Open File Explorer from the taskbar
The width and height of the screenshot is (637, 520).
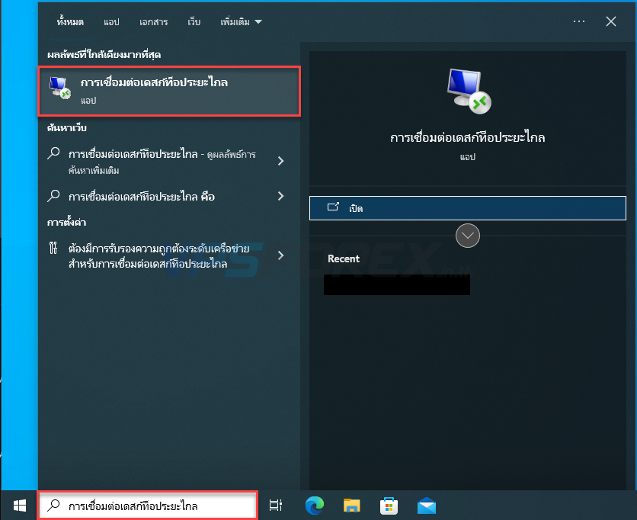(351, 506)
